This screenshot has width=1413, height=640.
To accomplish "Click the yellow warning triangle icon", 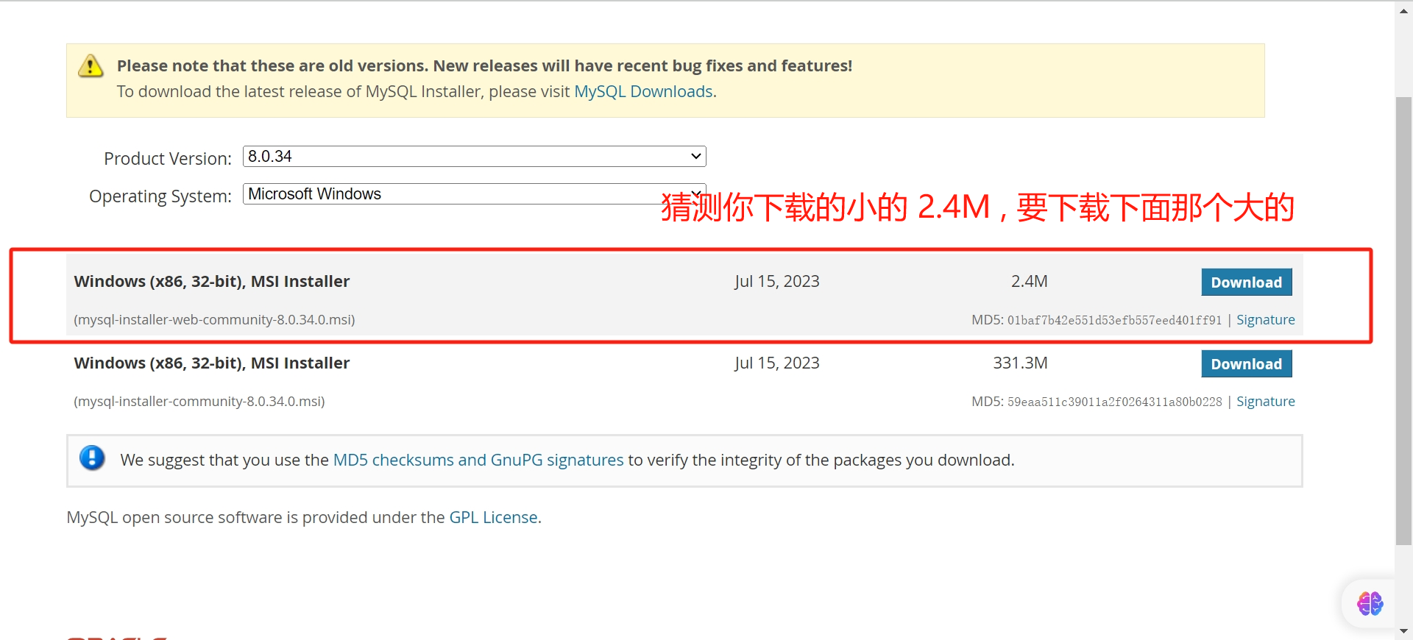I will coord(91,66).
